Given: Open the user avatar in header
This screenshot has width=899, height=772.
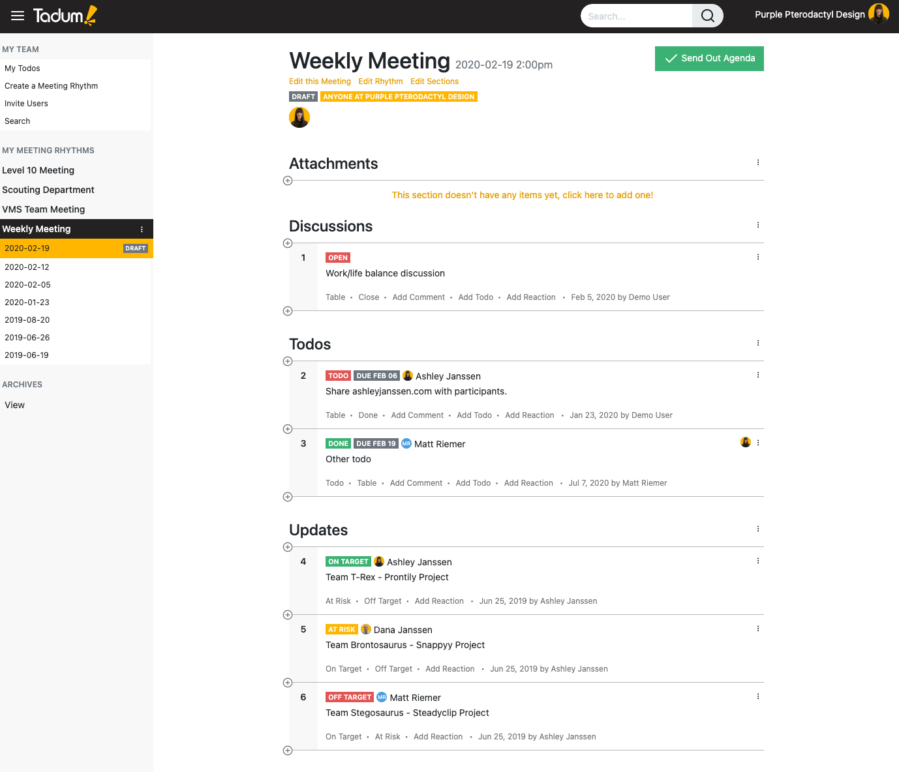Looking at the screenshot, I should pos(879,14).
